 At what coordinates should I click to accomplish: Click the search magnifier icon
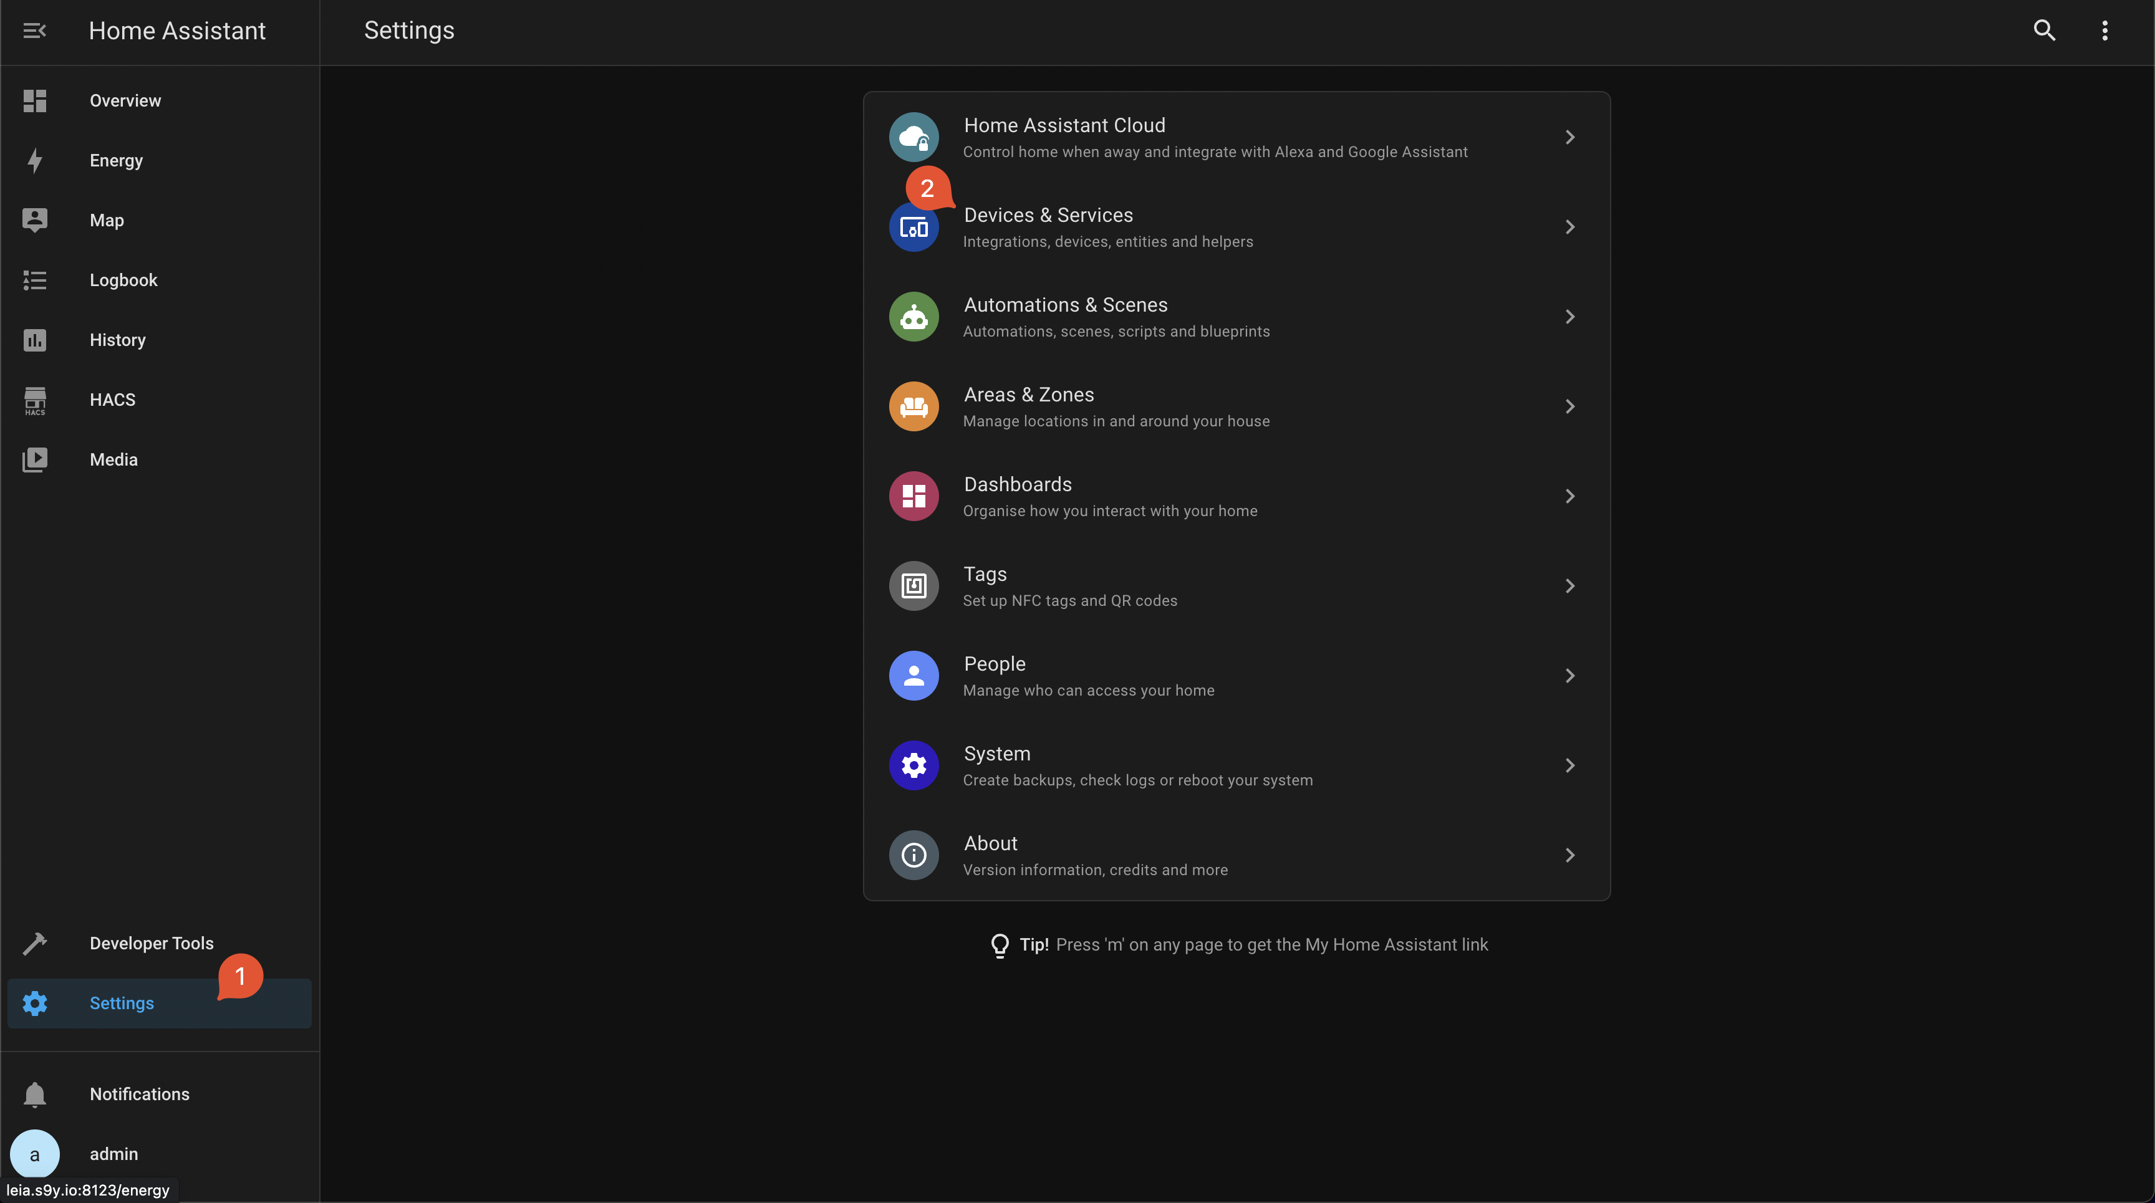tap(2044, 31)
